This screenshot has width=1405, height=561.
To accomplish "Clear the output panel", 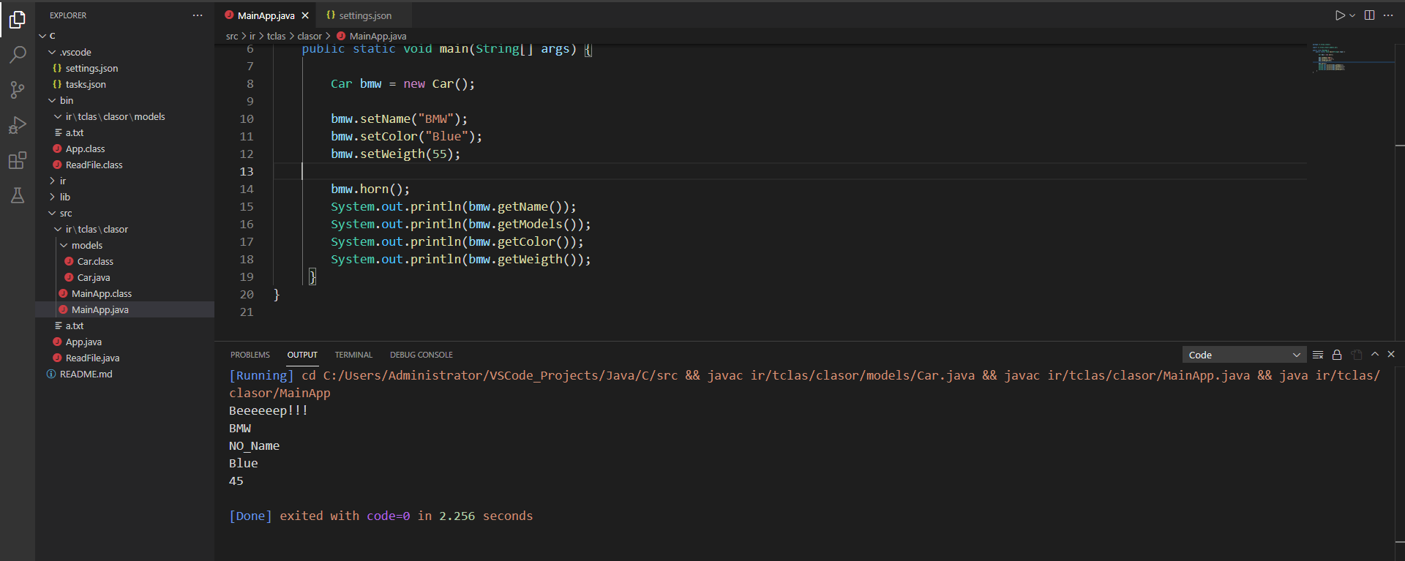I will point(1318,355).
